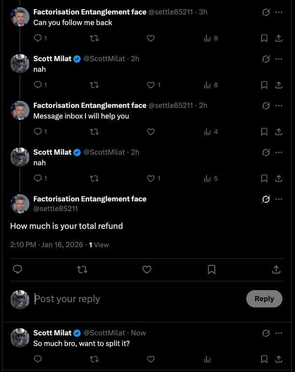Share the 'Can you follow me back' post
This screenshot has width=295, height=372.
pyautogui.click(x=279, y=38)
